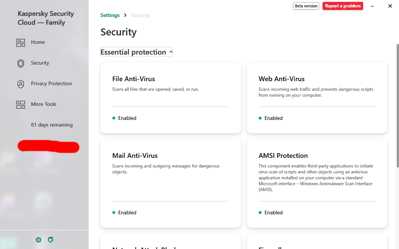Screen dimensions: 399x249
Task: Collapse the Essential protection section
Action: (171, 52)
